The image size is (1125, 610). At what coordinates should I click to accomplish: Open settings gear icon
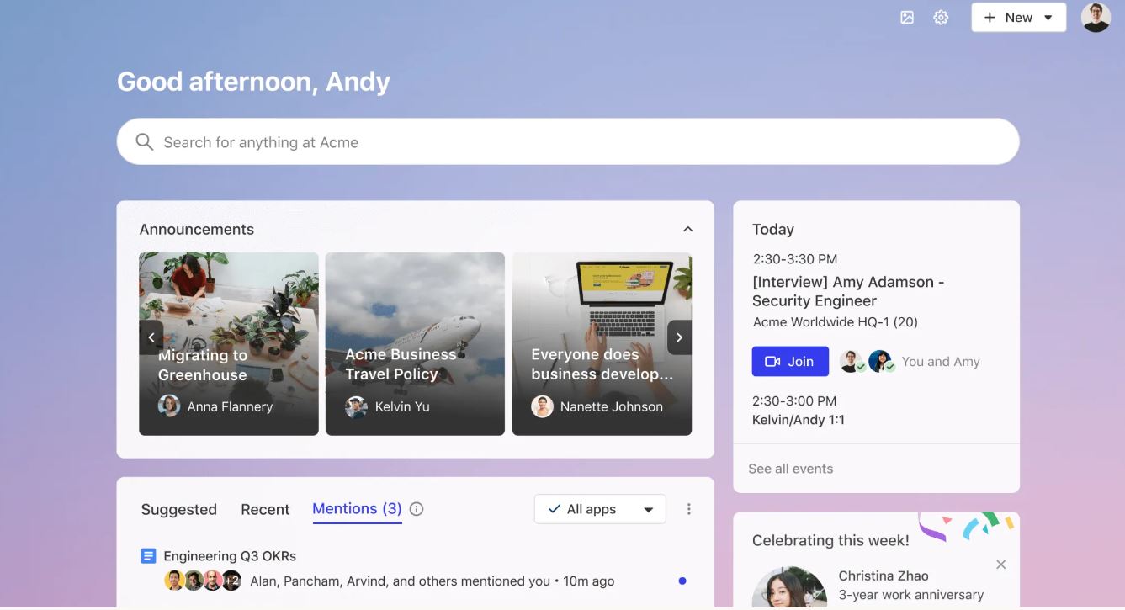tap(941, 18)
